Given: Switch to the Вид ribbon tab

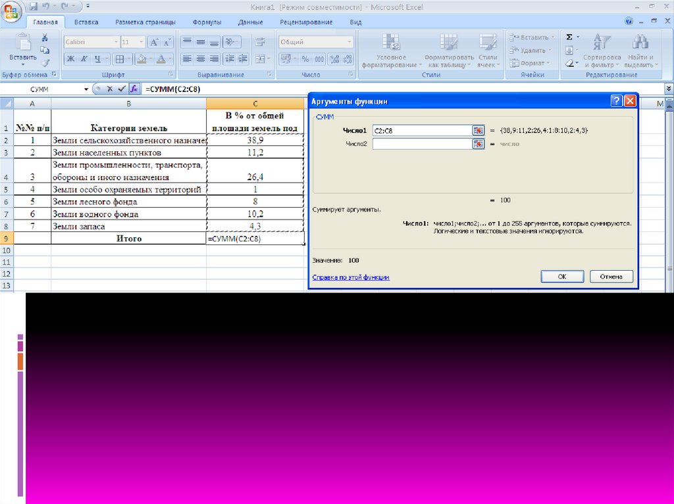Looking at the screenshot, I should (x=355, y=22).
